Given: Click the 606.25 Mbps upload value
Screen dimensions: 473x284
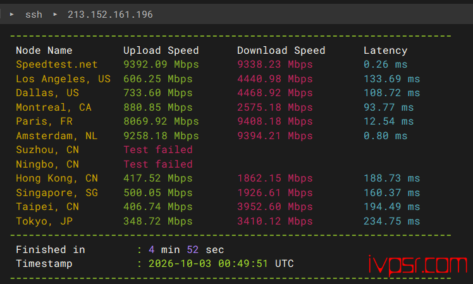Looking at the screenshot, I should (x=158, y=79).
